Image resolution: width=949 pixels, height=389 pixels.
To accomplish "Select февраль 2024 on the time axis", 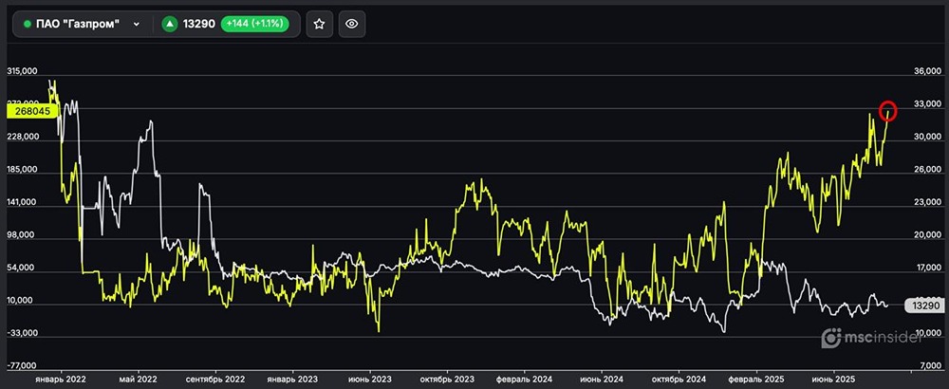I will coord(526,378).
